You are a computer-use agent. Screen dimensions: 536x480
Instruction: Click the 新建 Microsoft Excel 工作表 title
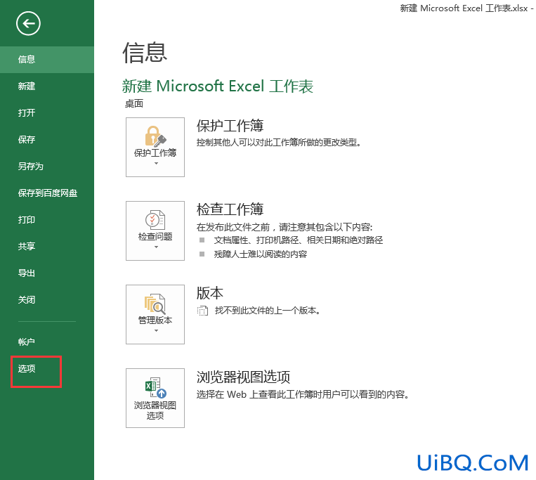click(x=218, y=86)
